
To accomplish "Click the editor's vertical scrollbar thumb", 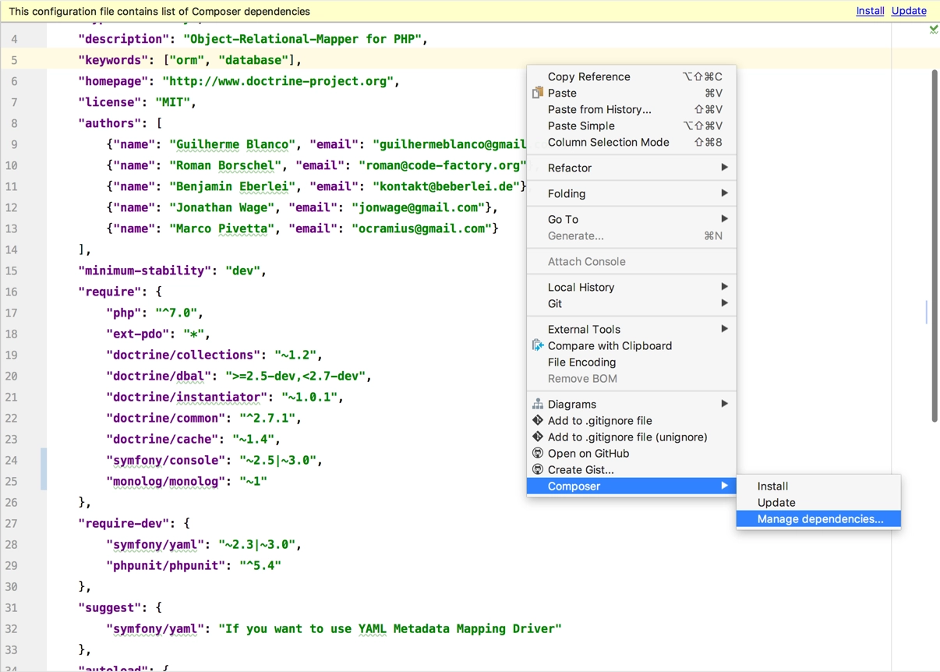I will pyautogui.click(x=935, y=246).
